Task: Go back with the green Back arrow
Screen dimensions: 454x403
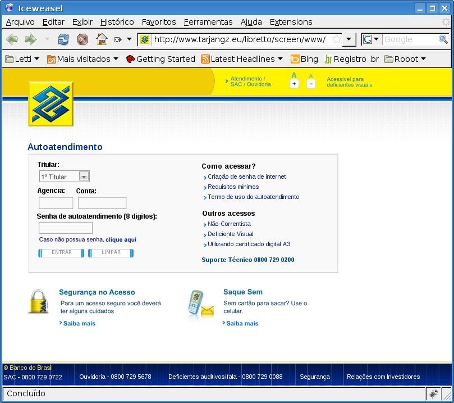Action: pyautogui.click(x=12, y=39)
